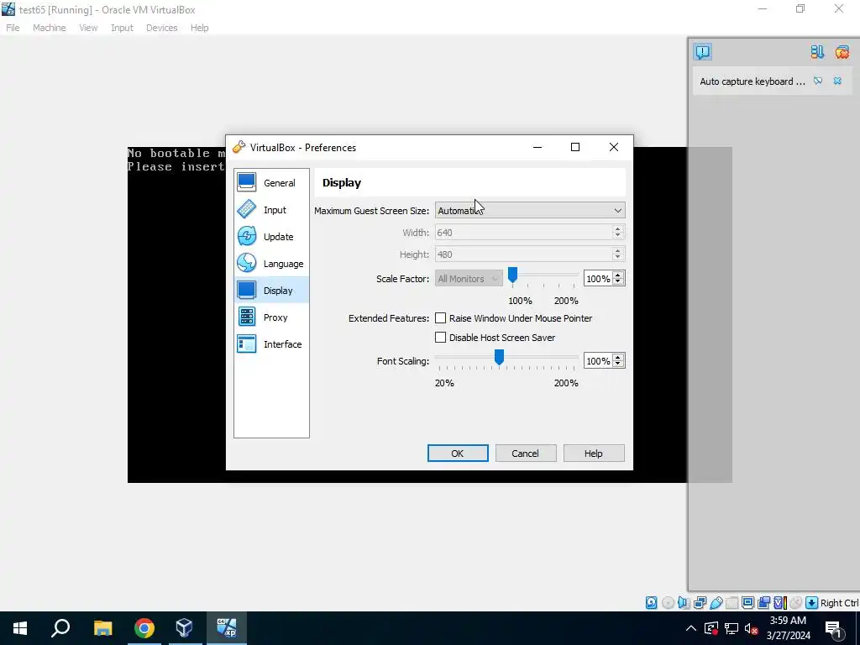
Task: Click Cancel in Preferences dialog
Action: tap(526, 454)
